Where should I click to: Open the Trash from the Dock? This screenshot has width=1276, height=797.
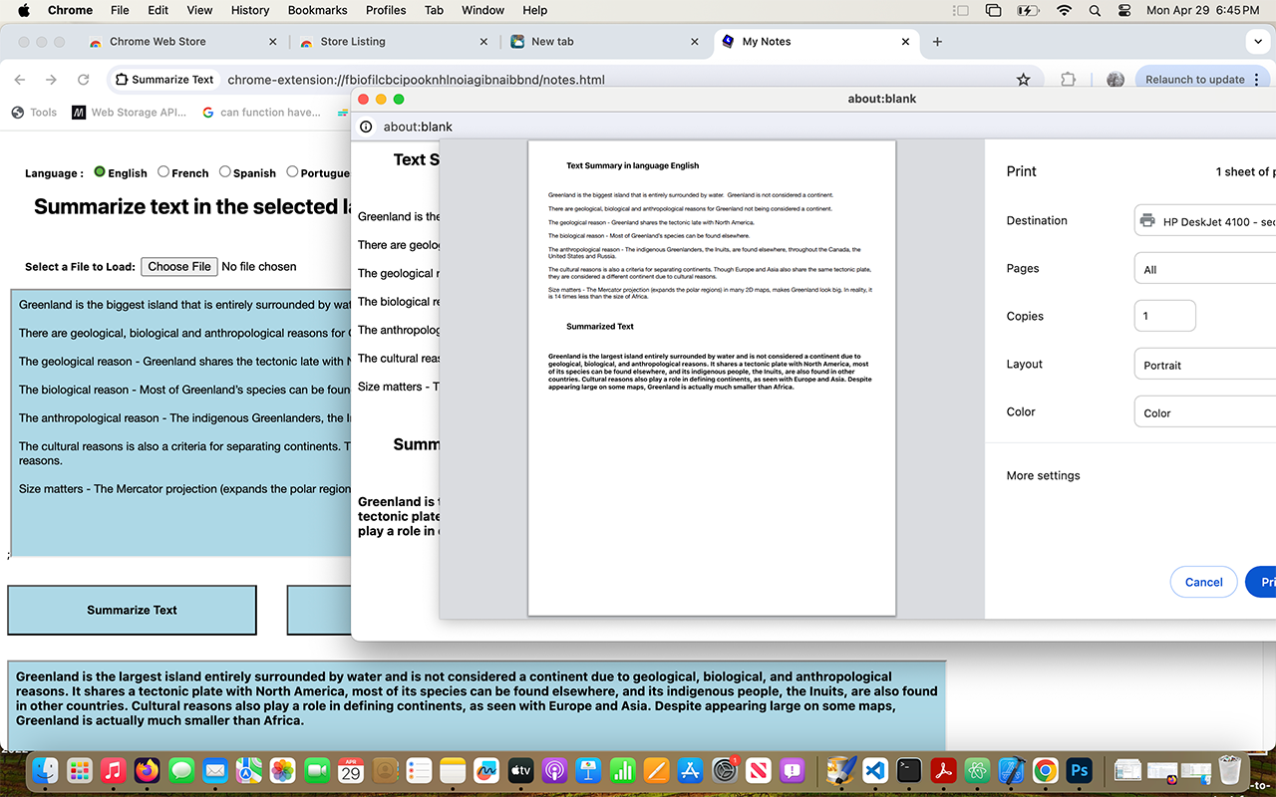(x=1229, y=770)
